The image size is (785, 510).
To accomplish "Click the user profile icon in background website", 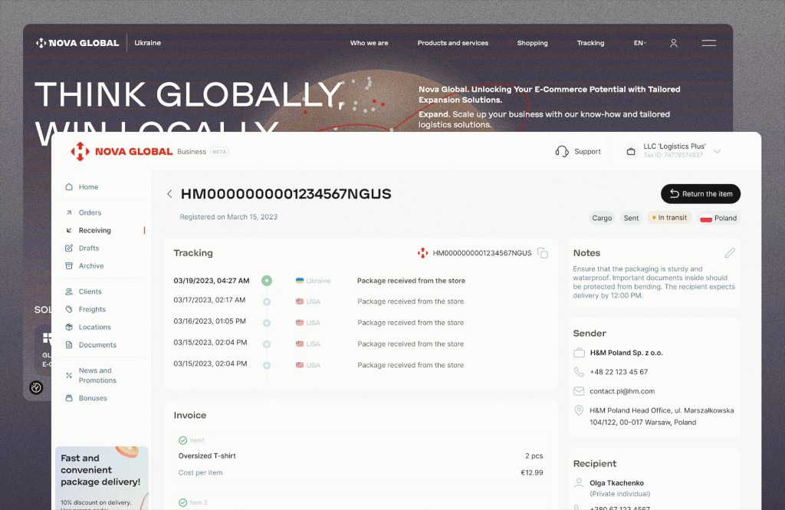I will [673, 43].
